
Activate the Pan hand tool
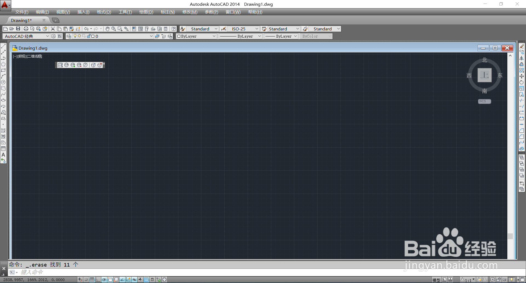pos(107,29)
